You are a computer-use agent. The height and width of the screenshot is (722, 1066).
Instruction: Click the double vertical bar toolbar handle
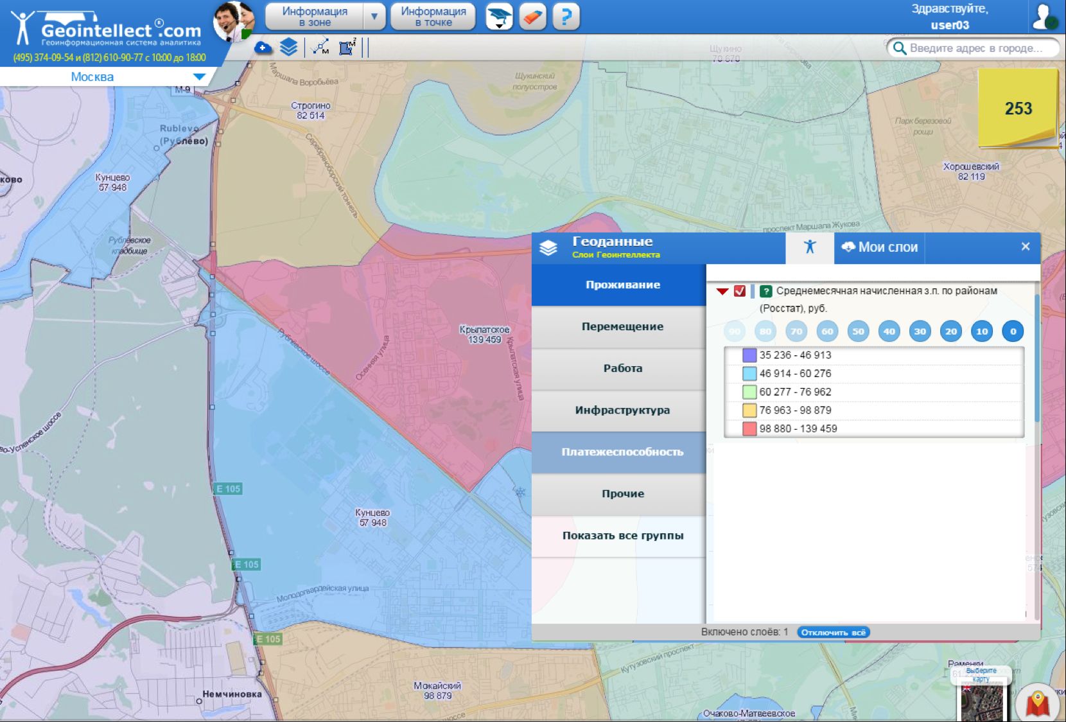[365, 47]
